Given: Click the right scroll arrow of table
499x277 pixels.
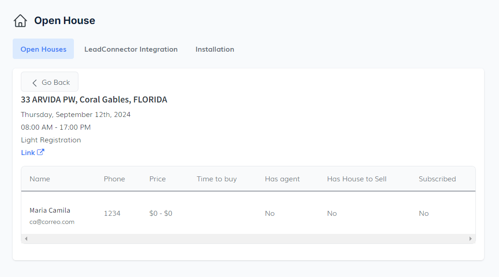Looking at the screenshot, I should click(470, 238).
